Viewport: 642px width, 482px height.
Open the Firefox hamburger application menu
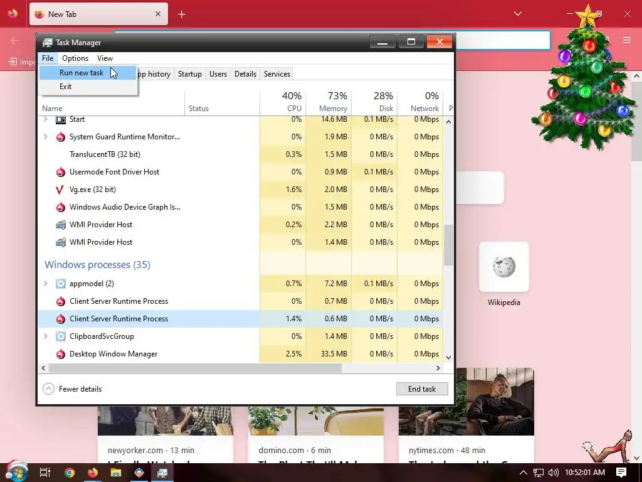click(x=627, y=40)
